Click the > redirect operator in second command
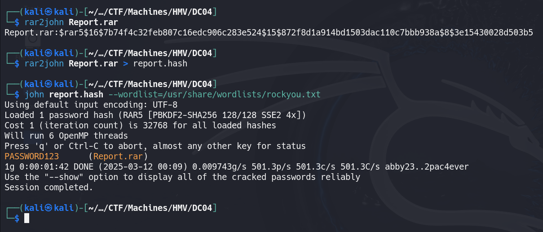 click(125, 64)
